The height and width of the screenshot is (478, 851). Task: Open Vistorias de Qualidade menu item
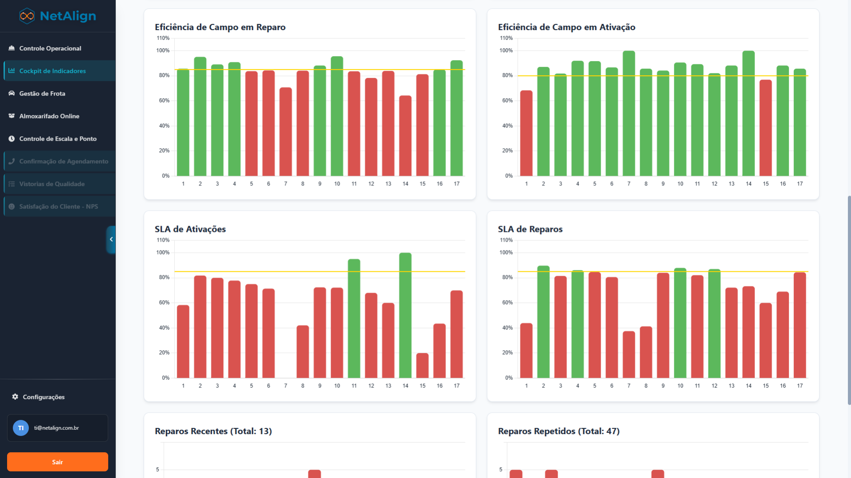[x=52, y=184]
